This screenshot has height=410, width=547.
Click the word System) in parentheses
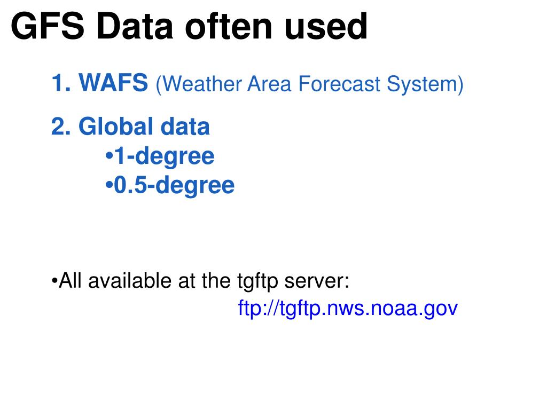425,85
